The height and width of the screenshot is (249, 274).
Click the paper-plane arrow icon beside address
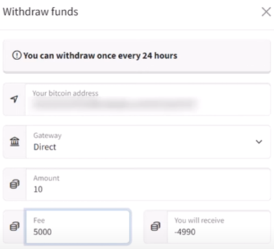coord(14,99)
